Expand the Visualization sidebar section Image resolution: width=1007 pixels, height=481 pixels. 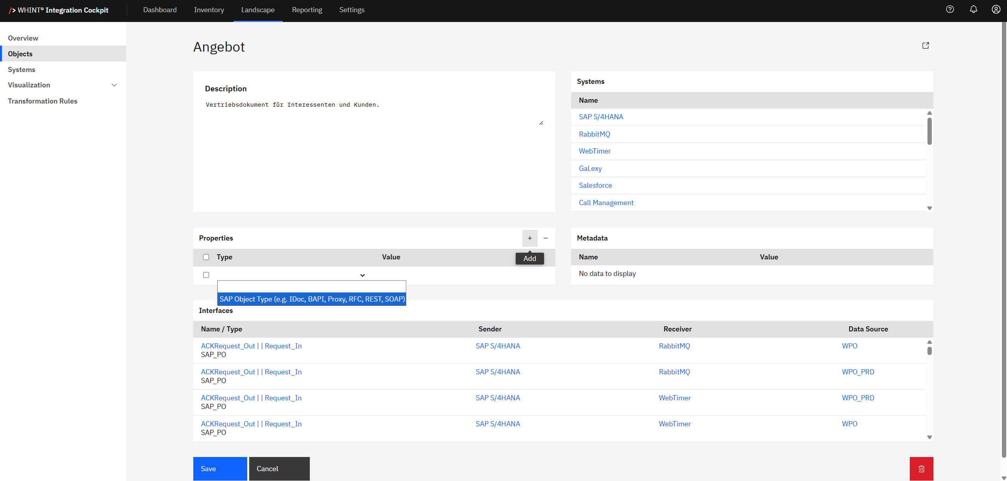(x=114, y=85)
